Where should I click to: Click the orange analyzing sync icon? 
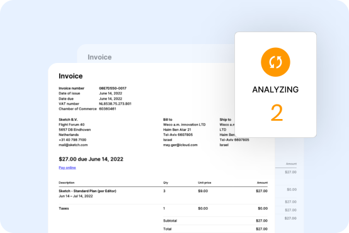click(x=275, y=62)
